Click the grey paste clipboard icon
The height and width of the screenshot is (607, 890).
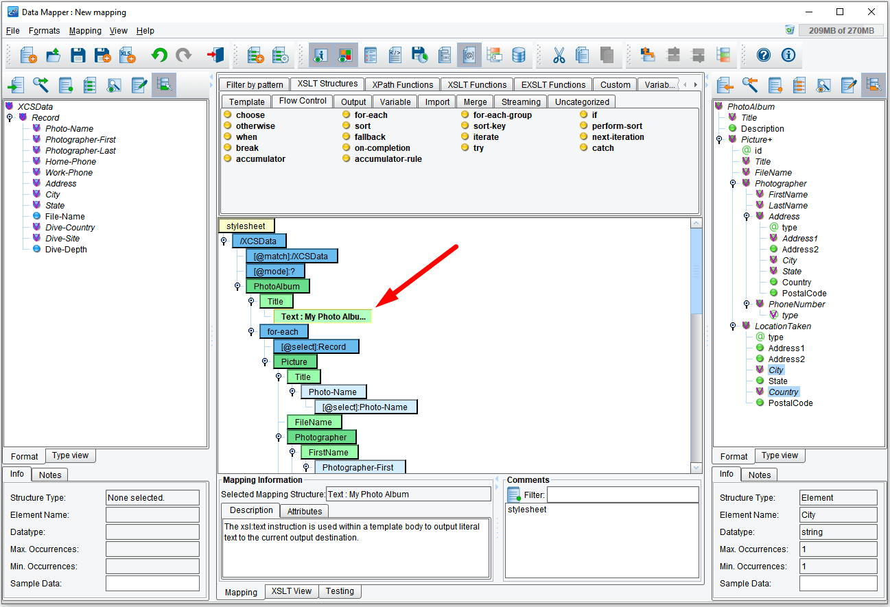(x=607, y=56)
